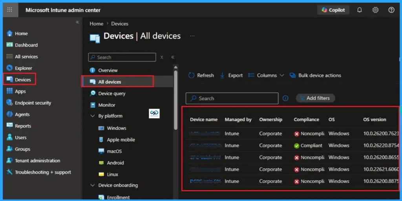
Task: Open the help question mark icon
Action: 391,10
